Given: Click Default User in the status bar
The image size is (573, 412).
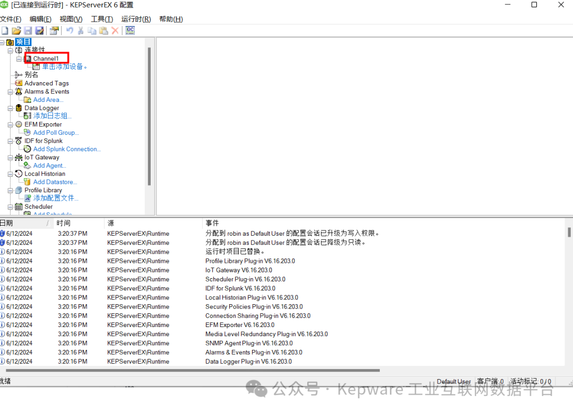Looking at the screenshot, I should (x=454, y=381).
